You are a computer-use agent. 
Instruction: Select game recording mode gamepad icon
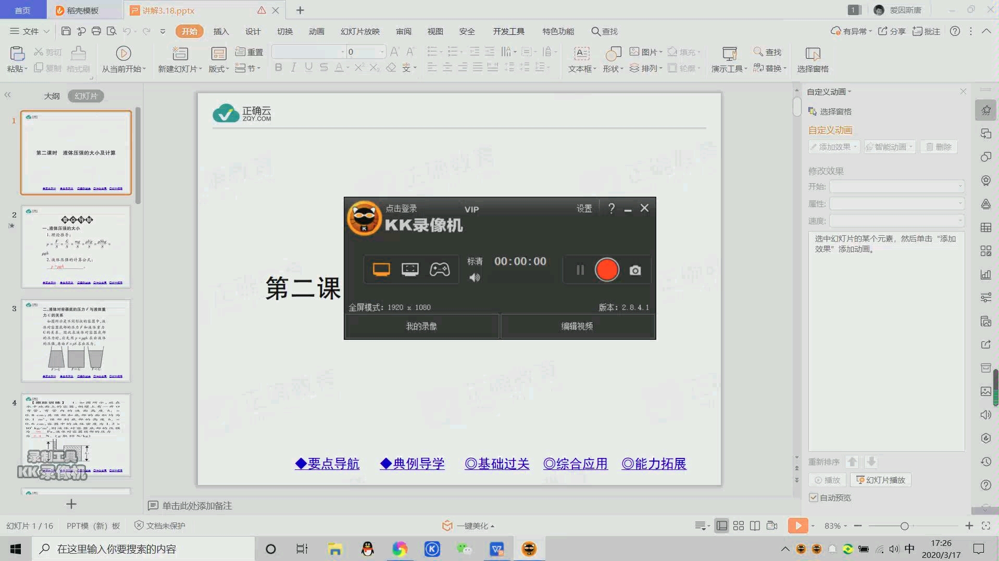440,269
